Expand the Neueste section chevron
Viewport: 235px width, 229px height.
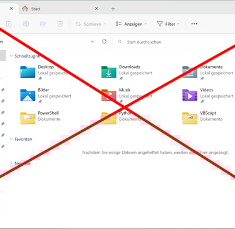pyautogui.click(x=11, y=163)
